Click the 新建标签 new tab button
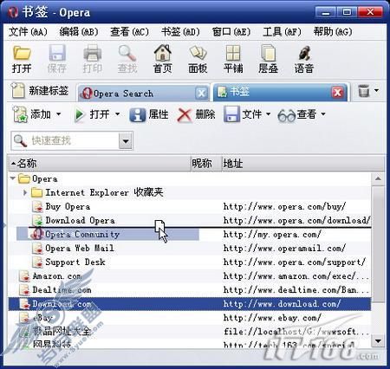 (40, 91)
